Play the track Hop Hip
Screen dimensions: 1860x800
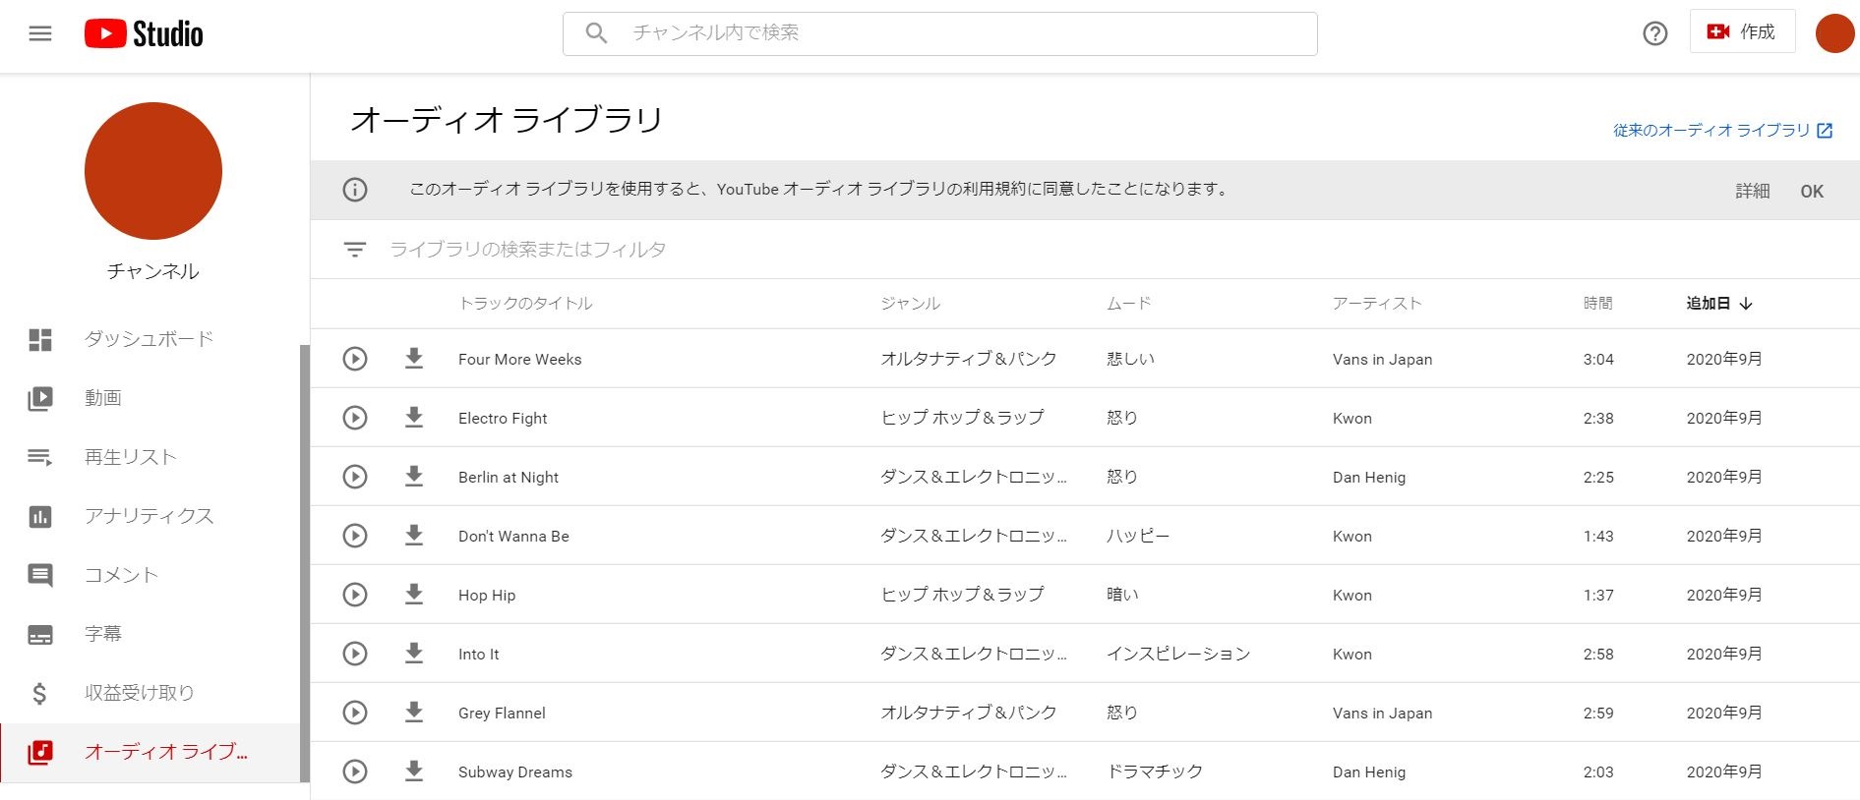(x=355, y=595)
